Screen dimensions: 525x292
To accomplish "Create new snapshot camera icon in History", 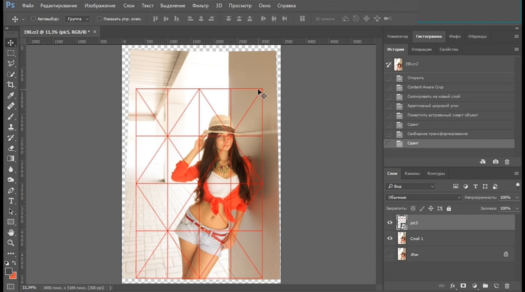I will coord(495,162).
